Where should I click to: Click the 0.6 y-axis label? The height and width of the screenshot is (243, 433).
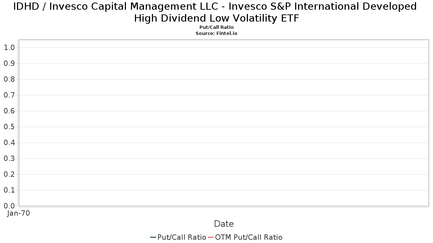tap(9, 111)
